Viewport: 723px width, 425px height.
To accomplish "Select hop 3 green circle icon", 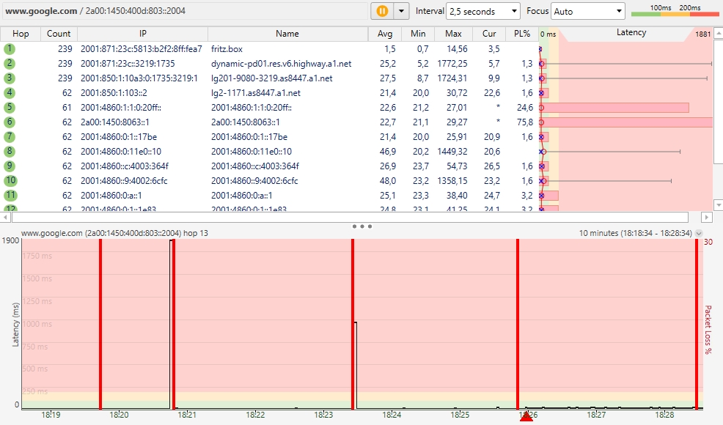I will coord(10,78).
